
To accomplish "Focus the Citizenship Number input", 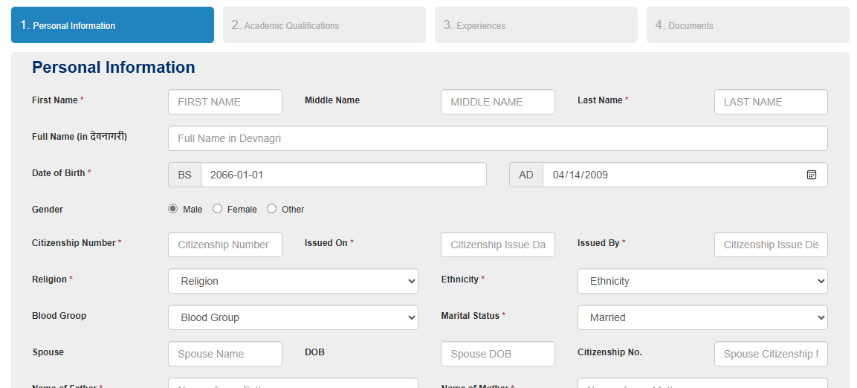I will pos(224,245).
